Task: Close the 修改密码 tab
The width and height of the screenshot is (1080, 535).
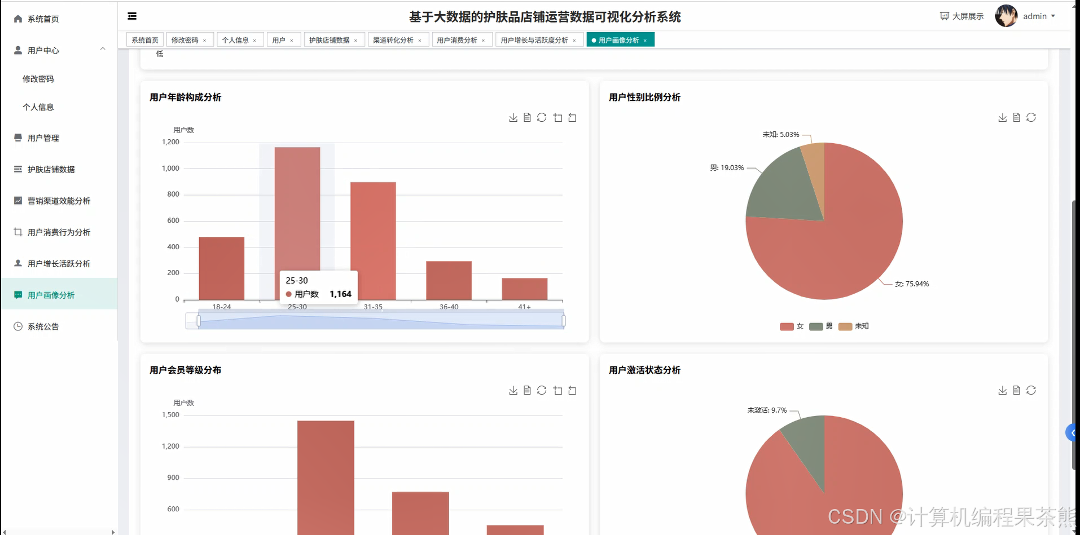Action: point(204,41)
